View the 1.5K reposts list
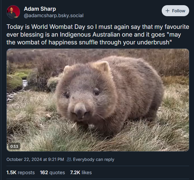The image size is (194, 180). pos(20,173)
